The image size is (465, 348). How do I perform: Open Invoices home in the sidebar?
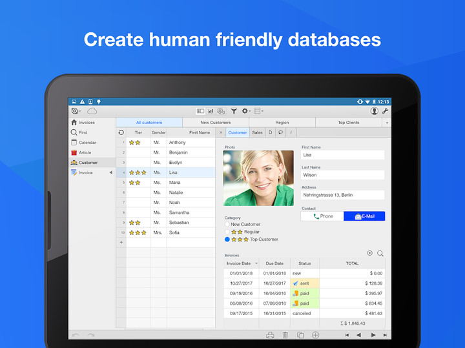pyautogui.click(x=92, y=123)
